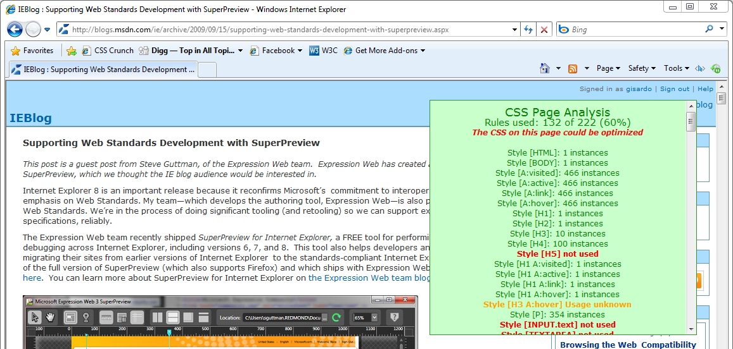
Task: Open the gisardo profile link
Action: point(639,89)
